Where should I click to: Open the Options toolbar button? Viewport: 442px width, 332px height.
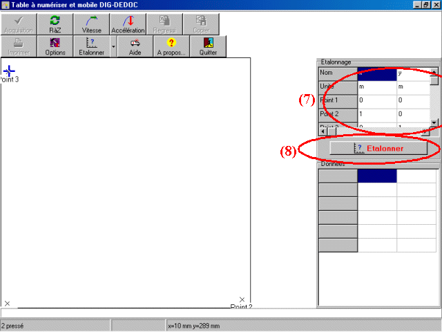tap(55, 47)
